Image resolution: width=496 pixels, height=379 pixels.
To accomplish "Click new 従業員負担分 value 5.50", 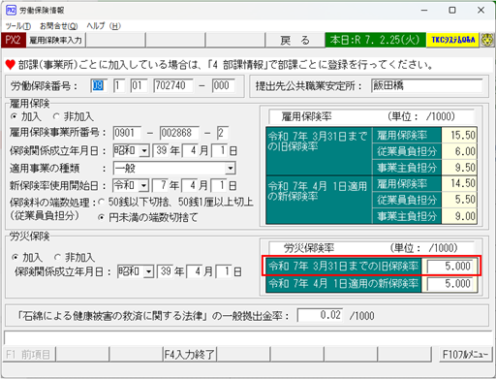I will pos(459,200).
